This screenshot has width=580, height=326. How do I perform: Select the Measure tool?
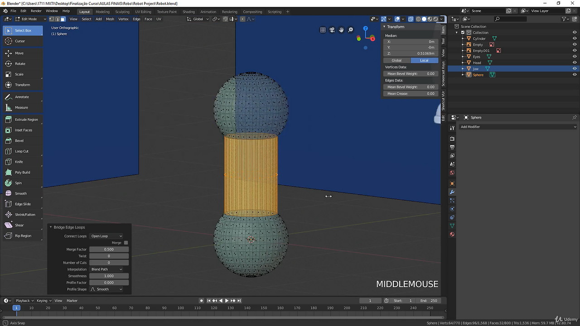pos(21,108)
